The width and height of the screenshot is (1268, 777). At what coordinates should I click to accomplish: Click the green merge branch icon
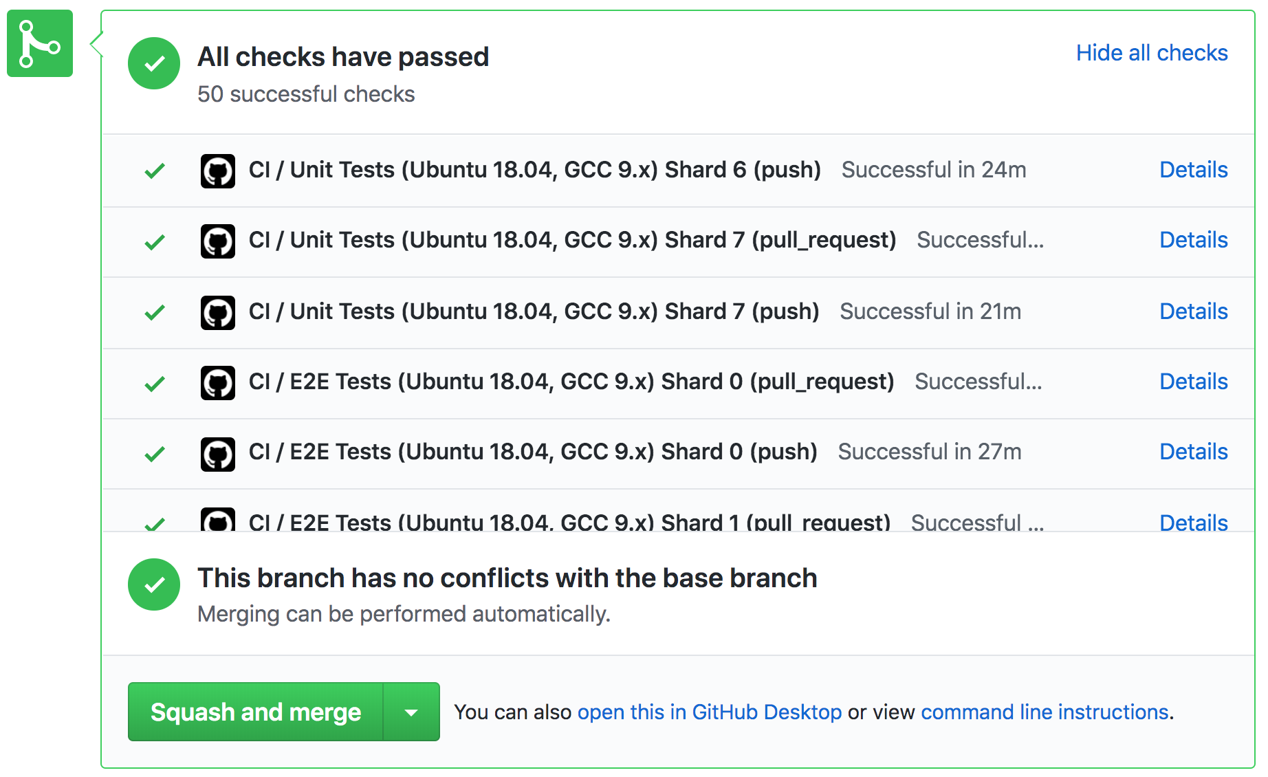(x=40, y=43)
